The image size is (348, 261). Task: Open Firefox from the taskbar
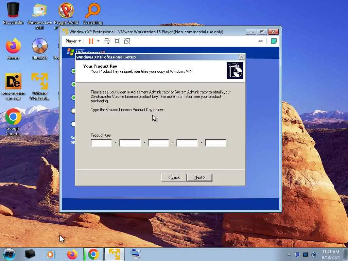point(72,254)
